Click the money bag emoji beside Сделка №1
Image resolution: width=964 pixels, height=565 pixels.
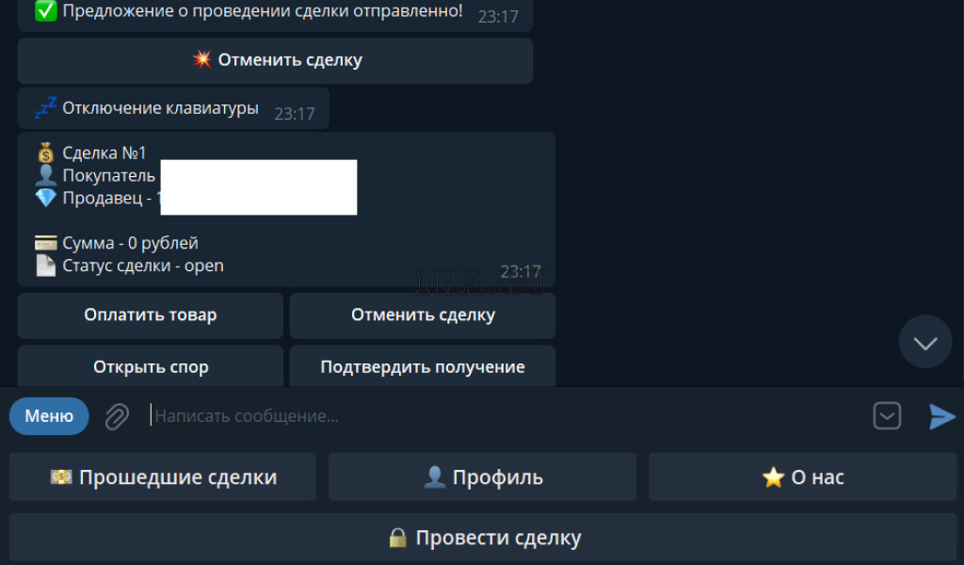click(x=46, y=153)
